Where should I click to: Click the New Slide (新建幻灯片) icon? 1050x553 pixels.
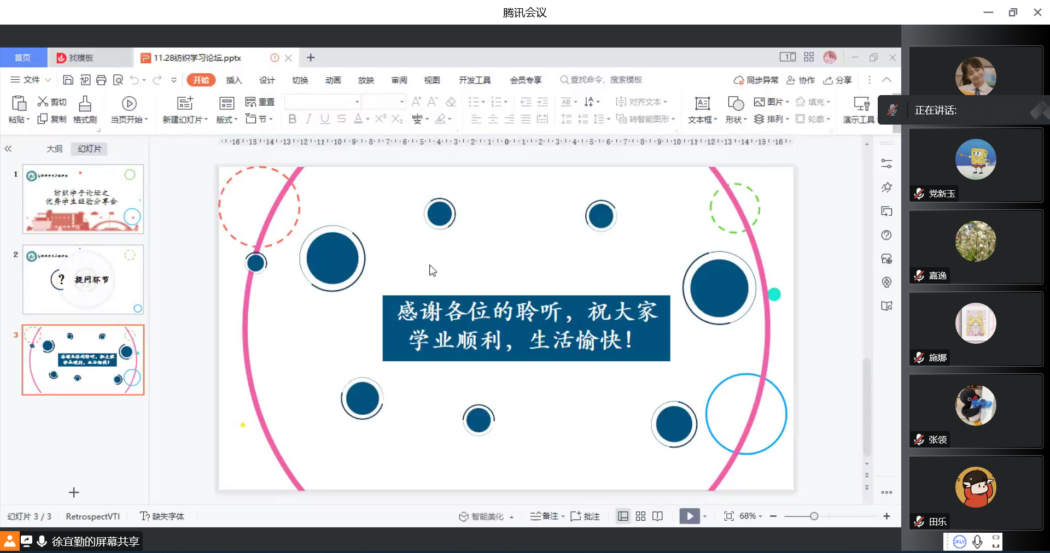[x=185, y=103]
